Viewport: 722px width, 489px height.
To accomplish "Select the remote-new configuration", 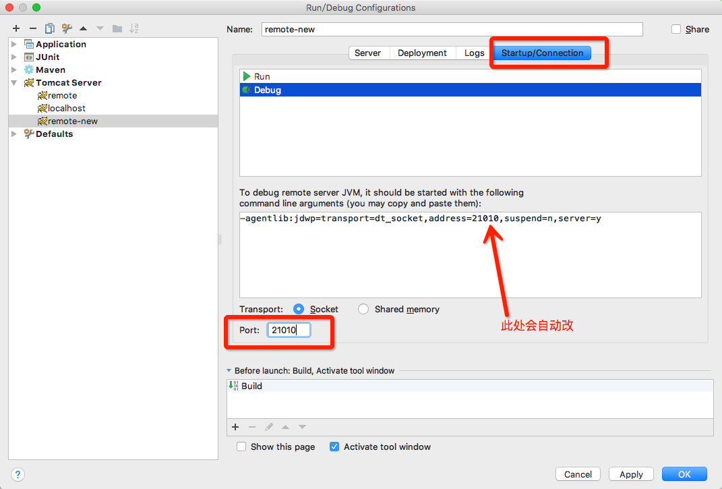I will (113, 121).
